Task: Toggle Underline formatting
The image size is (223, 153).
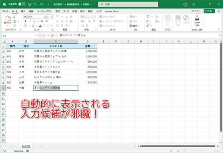Action: click(x=34, y=21)
